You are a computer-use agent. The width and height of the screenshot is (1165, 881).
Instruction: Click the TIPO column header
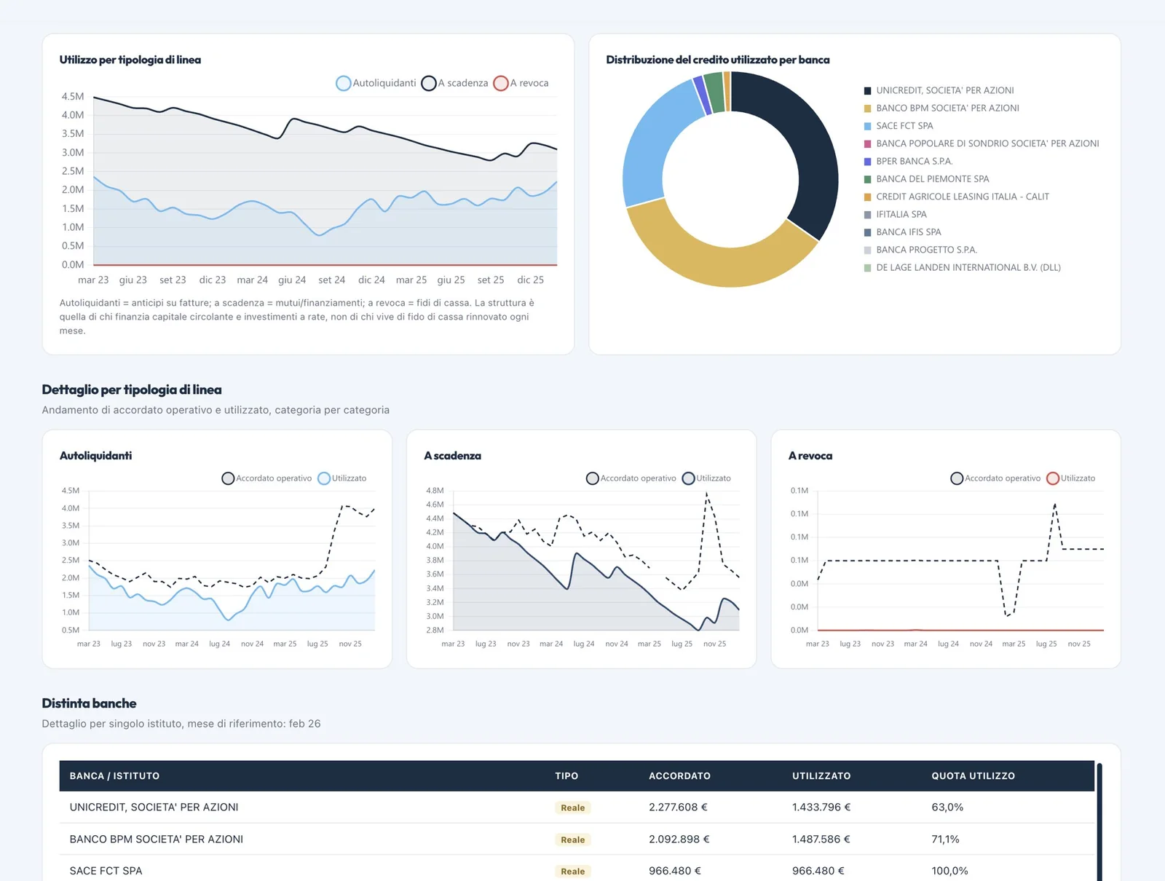pos(566,776)
